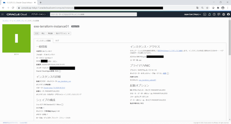This screenshot has width=231, height=124.
Task: Reload the page with browser refresh icon
Action: click(13, 8)
